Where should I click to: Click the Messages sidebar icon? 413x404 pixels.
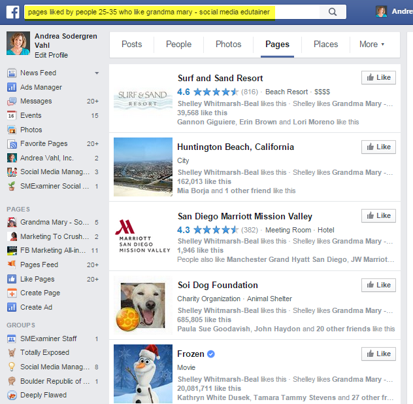coord(12,101)
